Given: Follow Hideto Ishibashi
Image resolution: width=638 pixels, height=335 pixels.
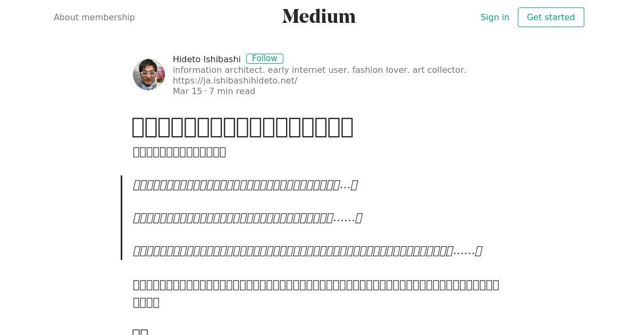Looking at the screenshot, I should pyautogui.click(x=265, y=58).
